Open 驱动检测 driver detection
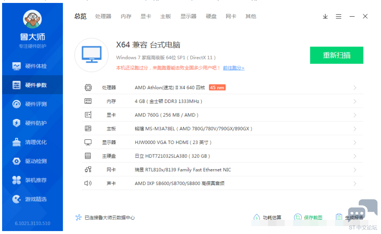This screenshot has height=234, width=381. [x=33, y=161]
